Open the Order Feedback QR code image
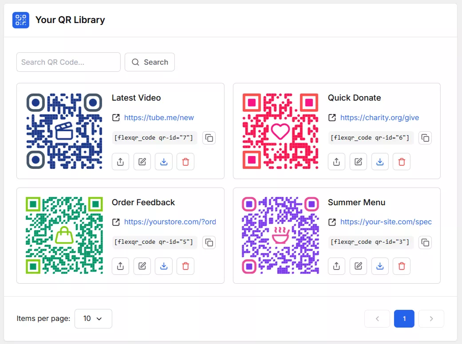The width and height of the screenshot is (462, 344). click(64, 235)
